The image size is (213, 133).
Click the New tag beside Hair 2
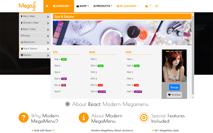pyautogui.click(x=137, y=66)
